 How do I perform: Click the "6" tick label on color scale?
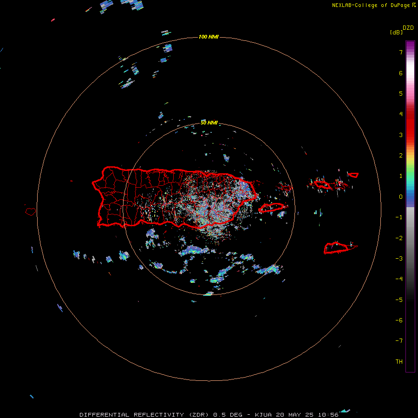point(401,73)
